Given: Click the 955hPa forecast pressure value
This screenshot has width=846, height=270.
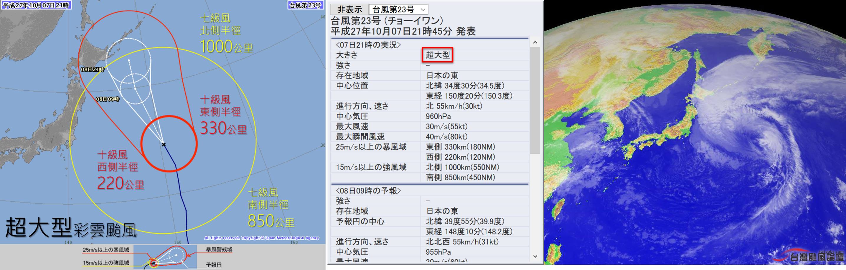Looking at the screenshot, I should pos(438,252).
